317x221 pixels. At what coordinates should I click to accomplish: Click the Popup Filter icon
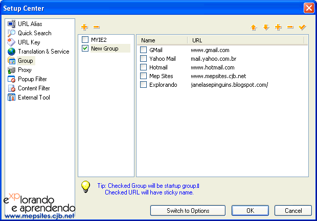click(x=11, y=79)
